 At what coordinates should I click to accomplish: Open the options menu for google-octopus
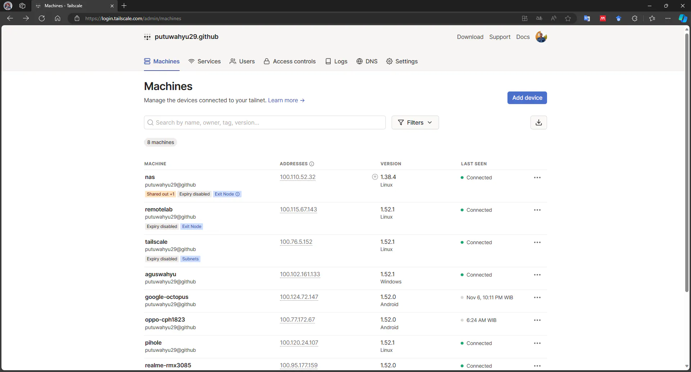click(537, 297)
